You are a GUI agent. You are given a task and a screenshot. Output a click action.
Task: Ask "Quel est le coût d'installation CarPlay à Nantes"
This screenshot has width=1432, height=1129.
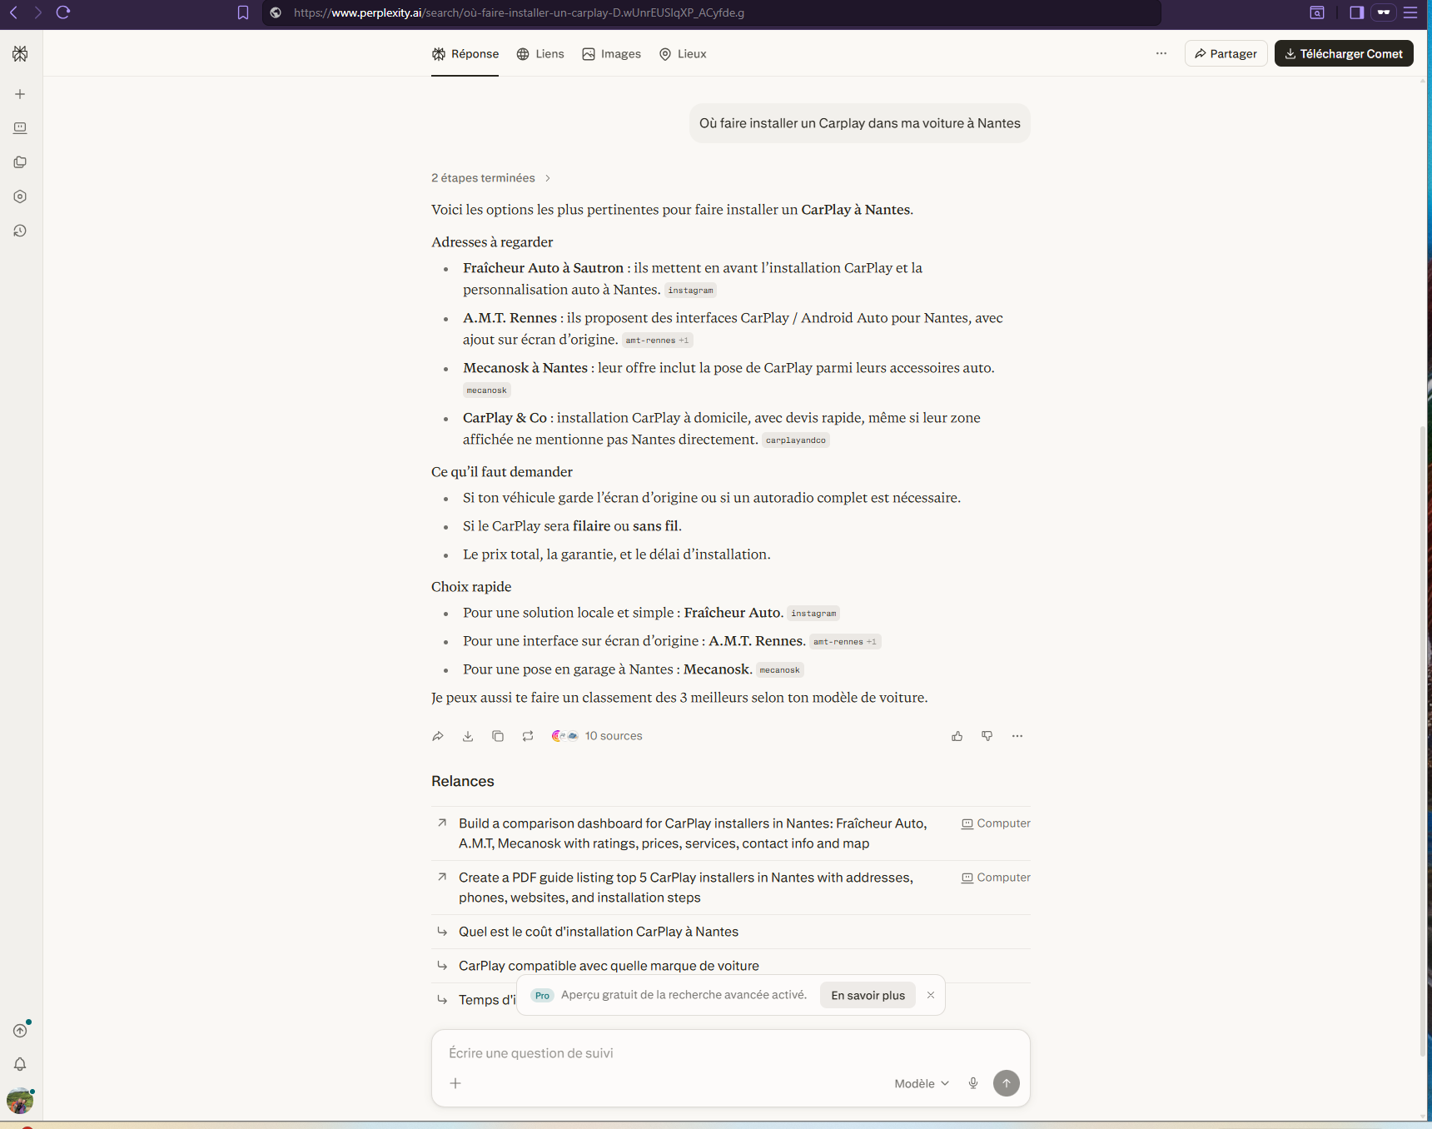731,932
